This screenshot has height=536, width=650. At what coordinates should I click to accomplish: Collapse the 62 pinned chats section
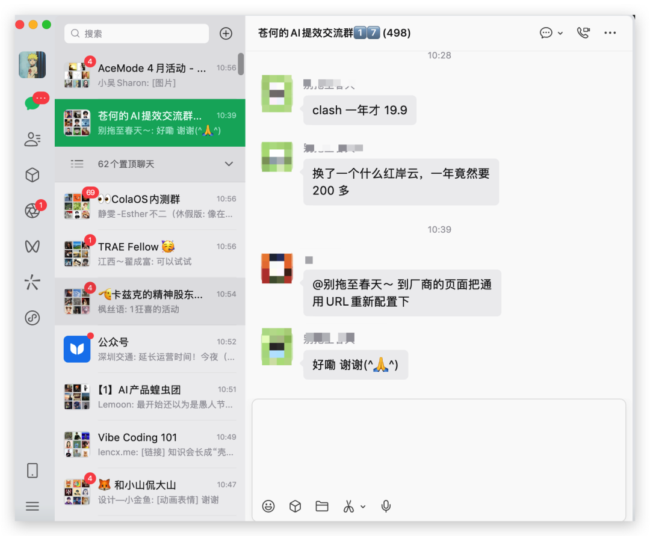tap(229, 164)
